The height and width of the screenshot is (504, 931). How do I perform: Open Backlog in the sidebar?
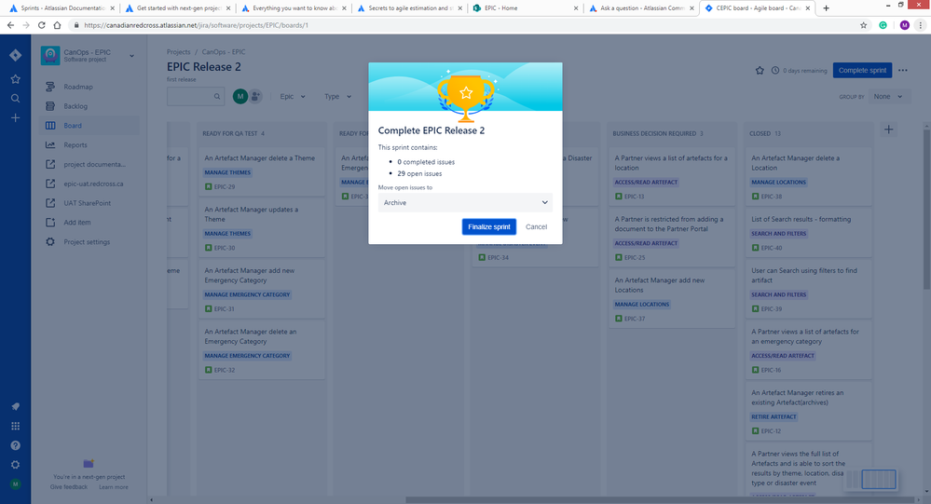90,106
